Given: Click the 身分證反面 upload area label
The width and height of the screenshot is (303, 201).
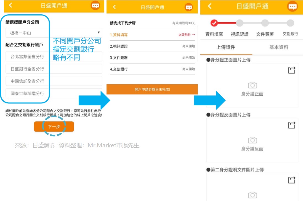Looking at the screenshot, I should click(252, 149).
